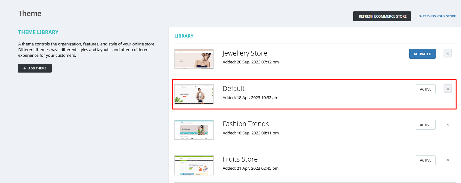Open the Jewellery Store theme thumbnail
Viewport: 461px width, 183px height.
click(x=194, y=59)
